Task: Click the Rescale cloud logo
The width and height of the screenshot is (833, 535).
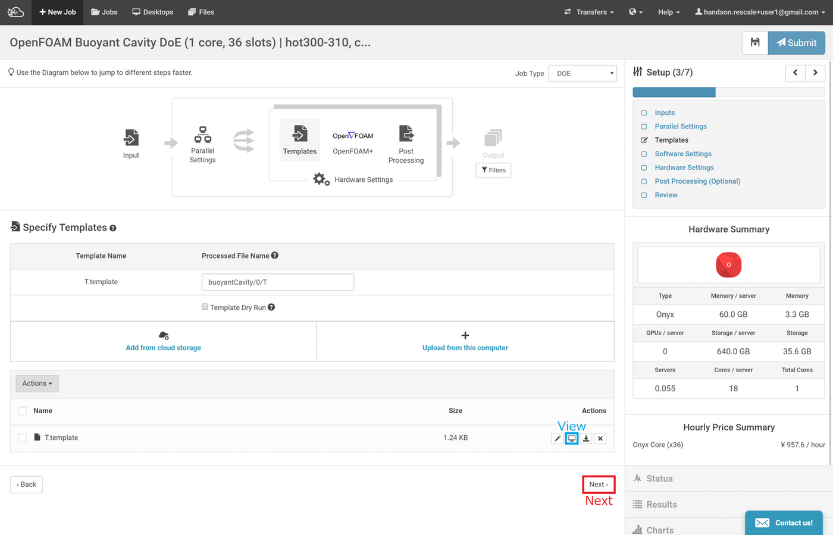Action: point(15,12)
